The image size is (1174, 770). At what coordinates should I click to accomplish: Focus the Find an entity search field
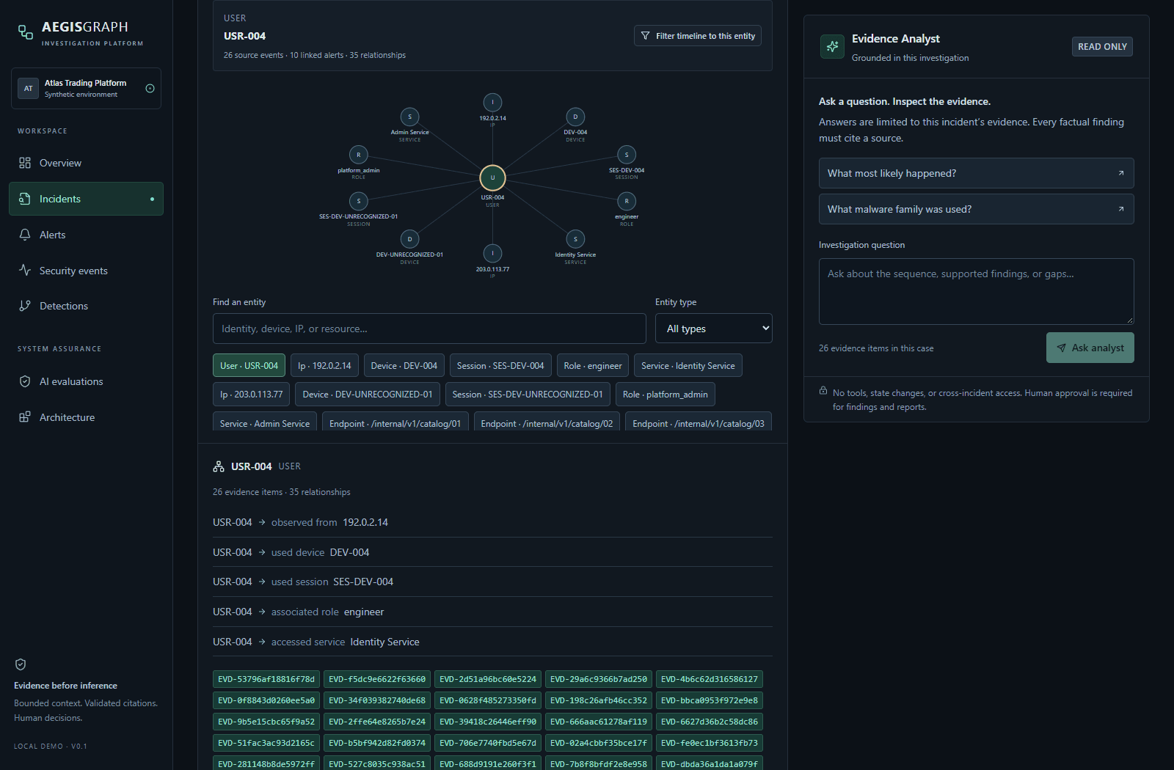click(x=429, y=329)
